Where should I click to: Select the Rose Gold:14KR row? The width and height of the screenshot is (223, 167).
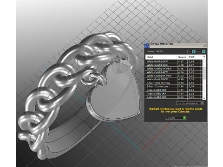point(174,94)
